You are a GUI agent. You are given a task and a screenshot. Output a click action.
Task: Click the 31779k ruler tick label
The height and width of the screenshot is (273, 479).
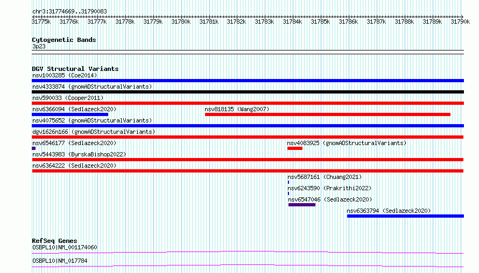(153, 21)
